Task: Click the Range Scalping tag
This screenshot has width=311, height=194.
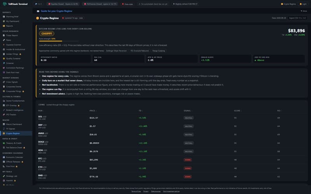Action: click(159, 51)
